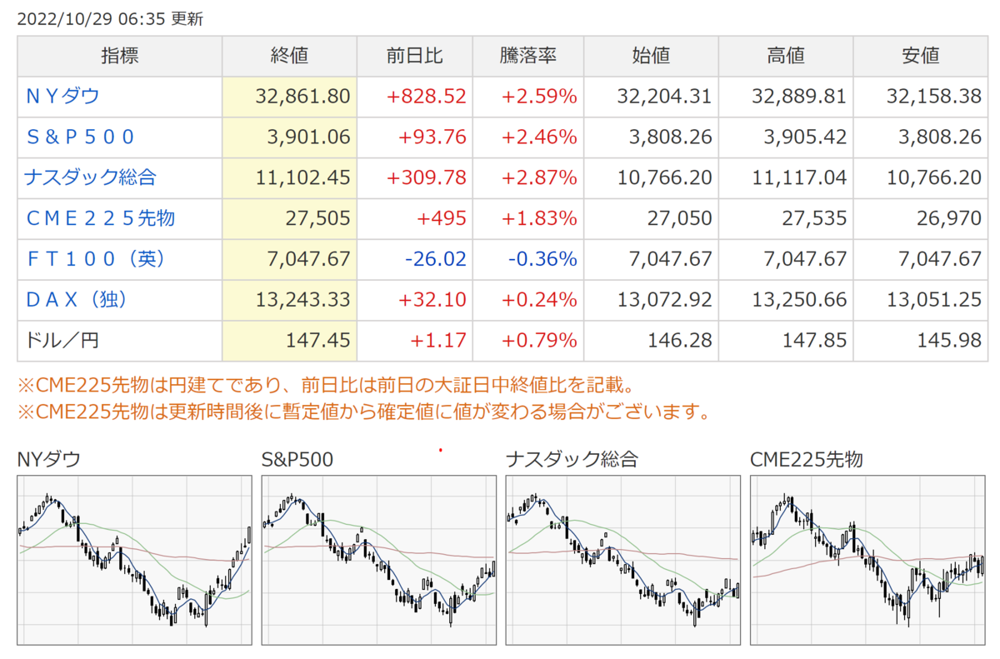Click the 安値 column header

coord(920,56)
